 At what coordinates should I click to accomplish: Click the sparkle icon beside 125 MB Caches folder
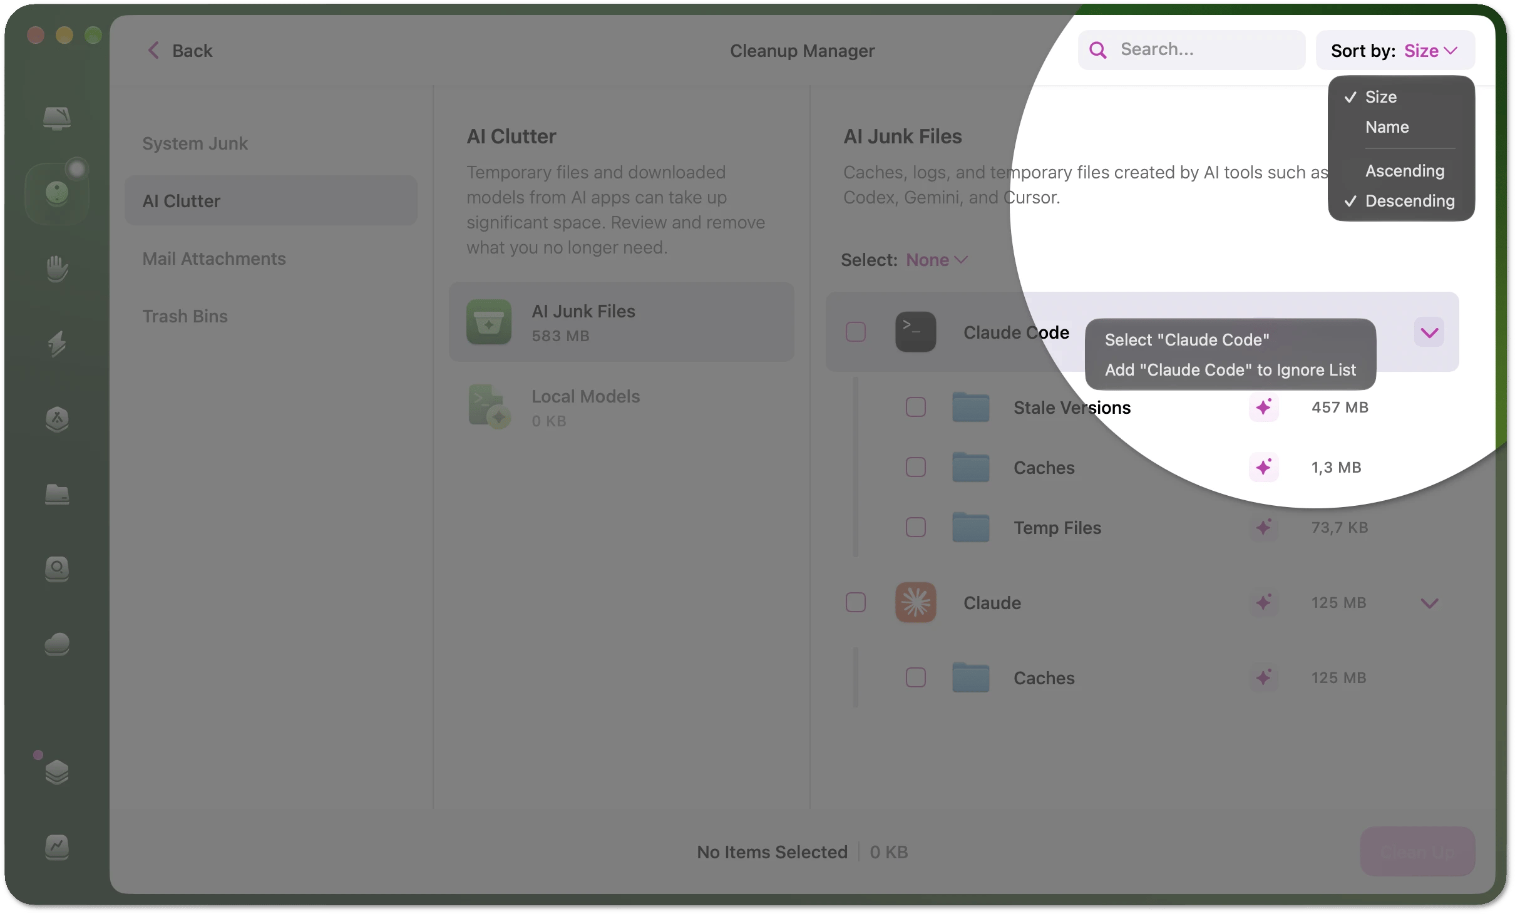(x=1264, y=677)
